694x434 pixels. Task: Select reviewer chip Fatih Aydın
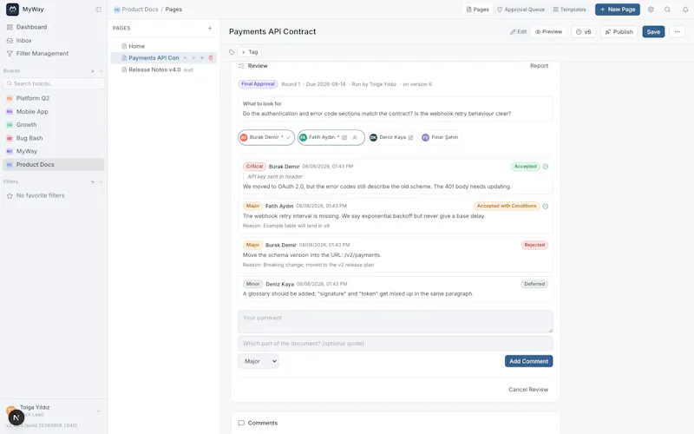(331, 137)
